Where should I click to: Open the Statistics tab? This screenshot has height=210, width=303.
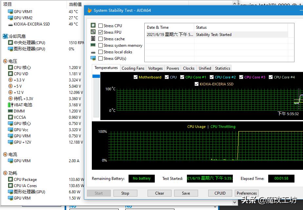click(x=222, y=68)
